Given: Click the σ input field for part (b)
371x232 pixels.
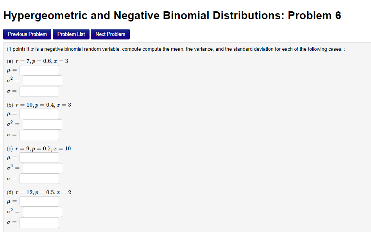Looking at the screenshot, I should tap(39, 134).
